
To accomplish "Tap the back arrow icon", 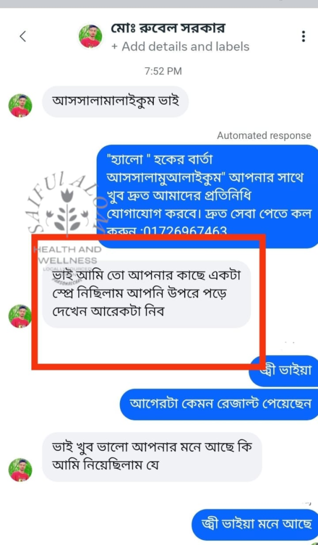I will point(23,36).
